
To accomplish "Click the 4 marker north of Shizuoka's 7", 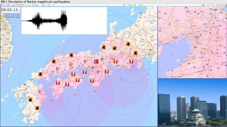I will (x=135, y=53).
